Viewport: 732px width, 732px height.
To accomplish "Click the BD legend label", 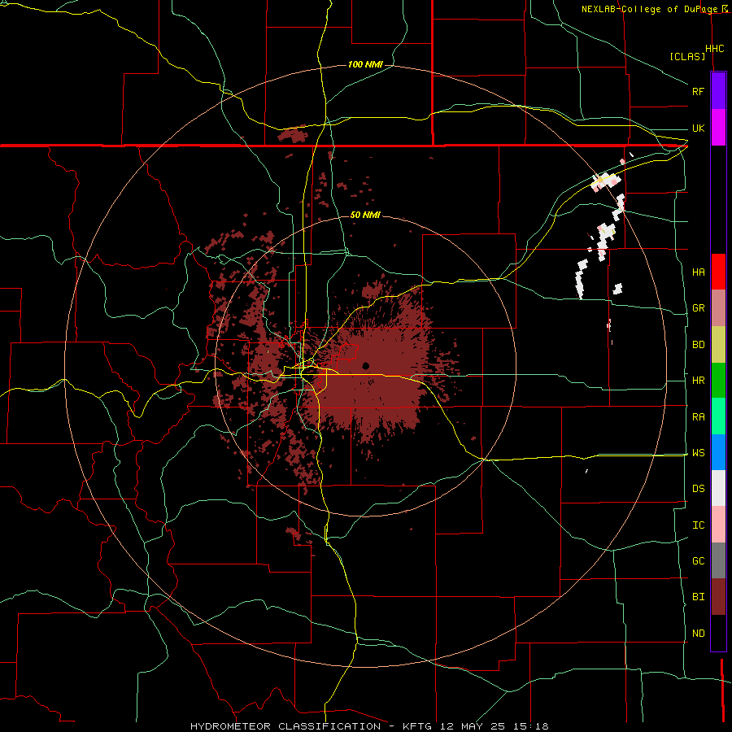I will (698, 345).
